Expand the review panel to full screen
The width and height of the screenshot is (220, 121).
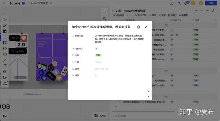coord(213,11)
